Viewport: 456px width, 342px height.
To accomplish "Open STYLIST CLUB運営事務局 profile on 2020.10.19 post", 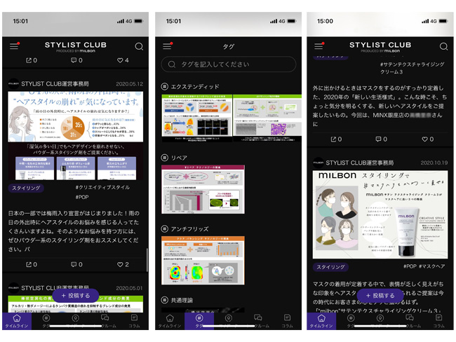I will pyautogui.click(x=360, y=163).
